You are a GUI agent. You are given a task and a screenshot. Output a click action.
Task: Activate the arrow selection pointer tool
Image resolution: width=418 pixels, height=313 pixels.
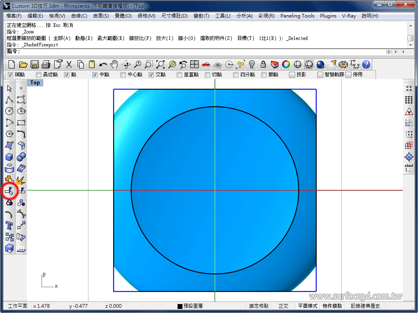pos(9,88)
